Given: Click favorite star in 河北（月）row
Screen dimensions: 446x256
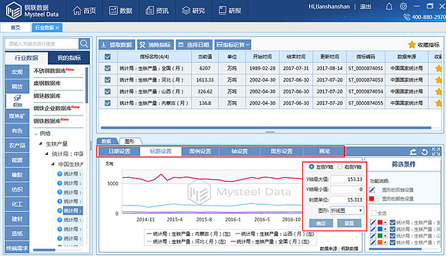Looking at the screenshot, I should [438, 80].
